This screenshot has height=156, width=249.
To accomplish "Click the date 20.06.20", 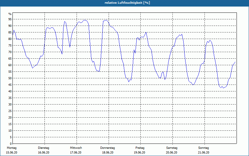I will point(171,153).
